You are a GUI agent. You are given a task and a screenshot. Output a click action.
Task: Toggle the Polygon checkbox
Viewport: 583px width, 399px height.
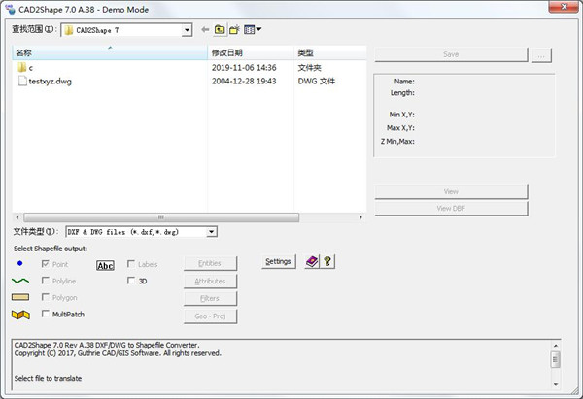click(x=46, y=297)
